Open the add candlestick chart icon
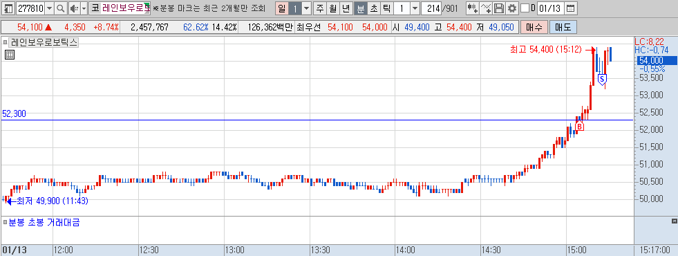 pyautogui.click(x=472, y=8)
